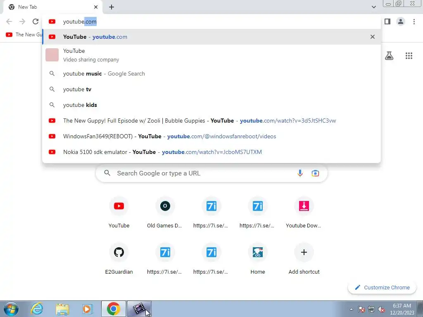Open Windows Explorer folder on the taskbar

[62, 309]
